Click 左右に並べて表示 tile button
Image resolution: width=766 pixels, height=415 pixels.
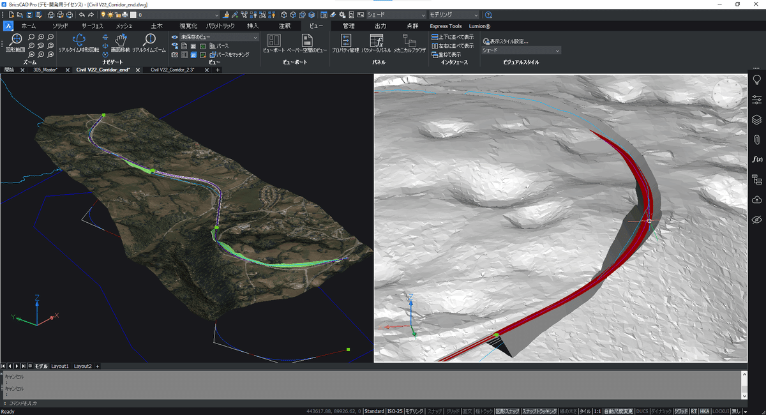coord(452,46)
